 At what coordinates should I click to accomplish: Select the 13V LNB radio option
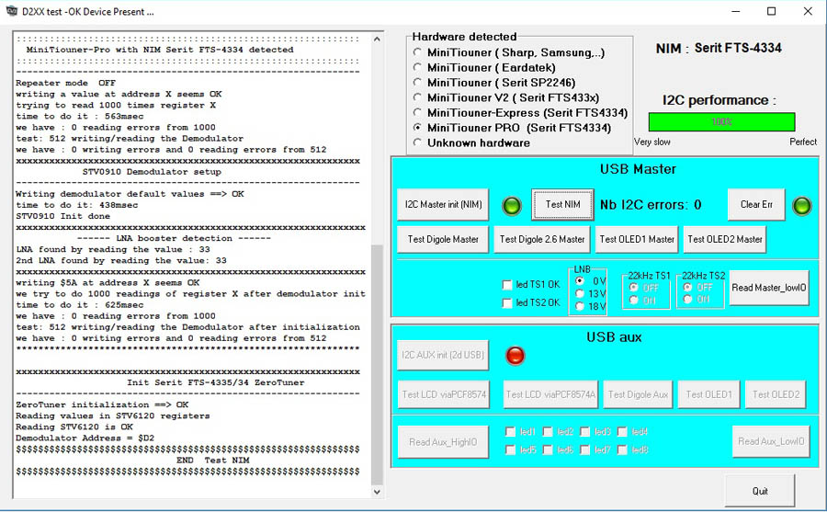(580, 294)
